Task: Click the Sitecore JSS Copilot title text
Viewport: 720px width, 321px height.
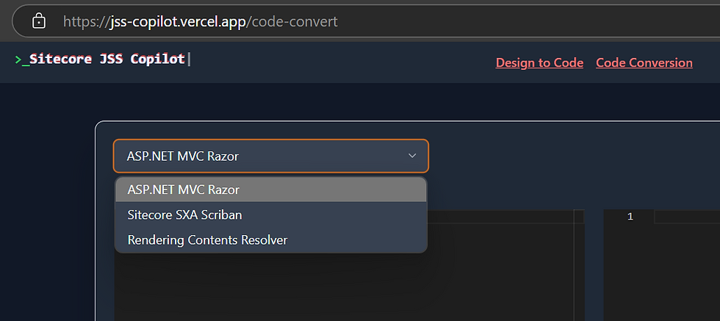Action: pos(107,59)
